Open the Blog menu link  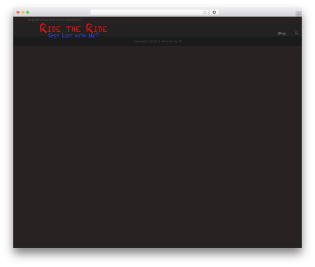[x=282, y=33]
